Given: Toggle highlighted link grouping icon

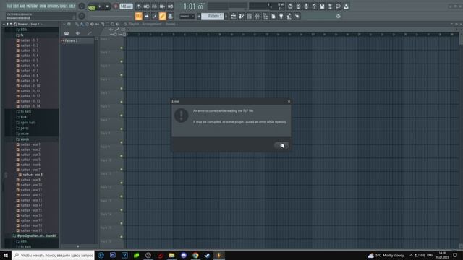Looking at the screenshot, I should 162,16.
